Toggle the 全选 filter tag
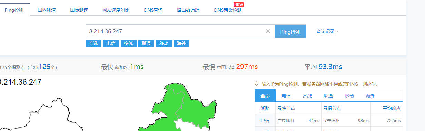425x131 pixels. (93, 43)
